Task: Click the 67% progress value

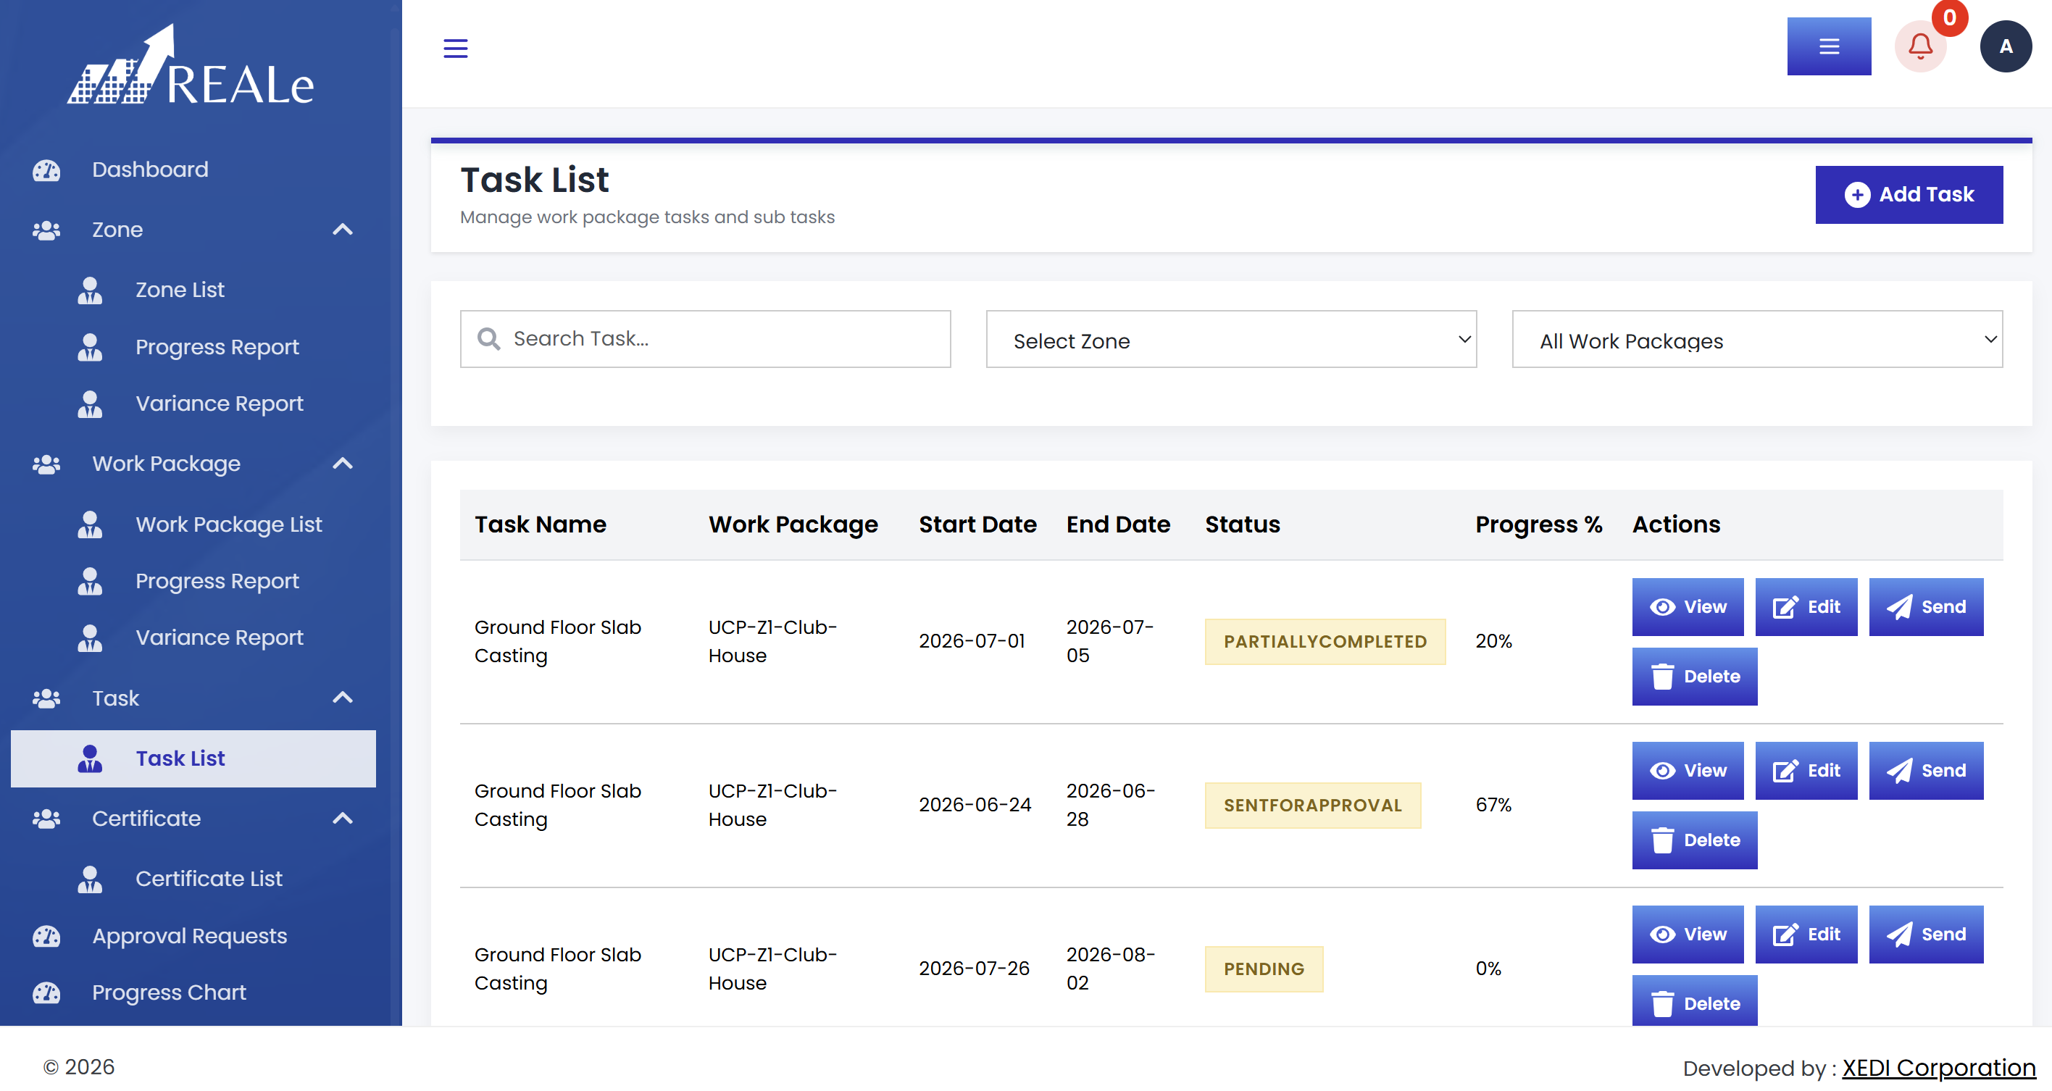Action: pos(1493,805)
